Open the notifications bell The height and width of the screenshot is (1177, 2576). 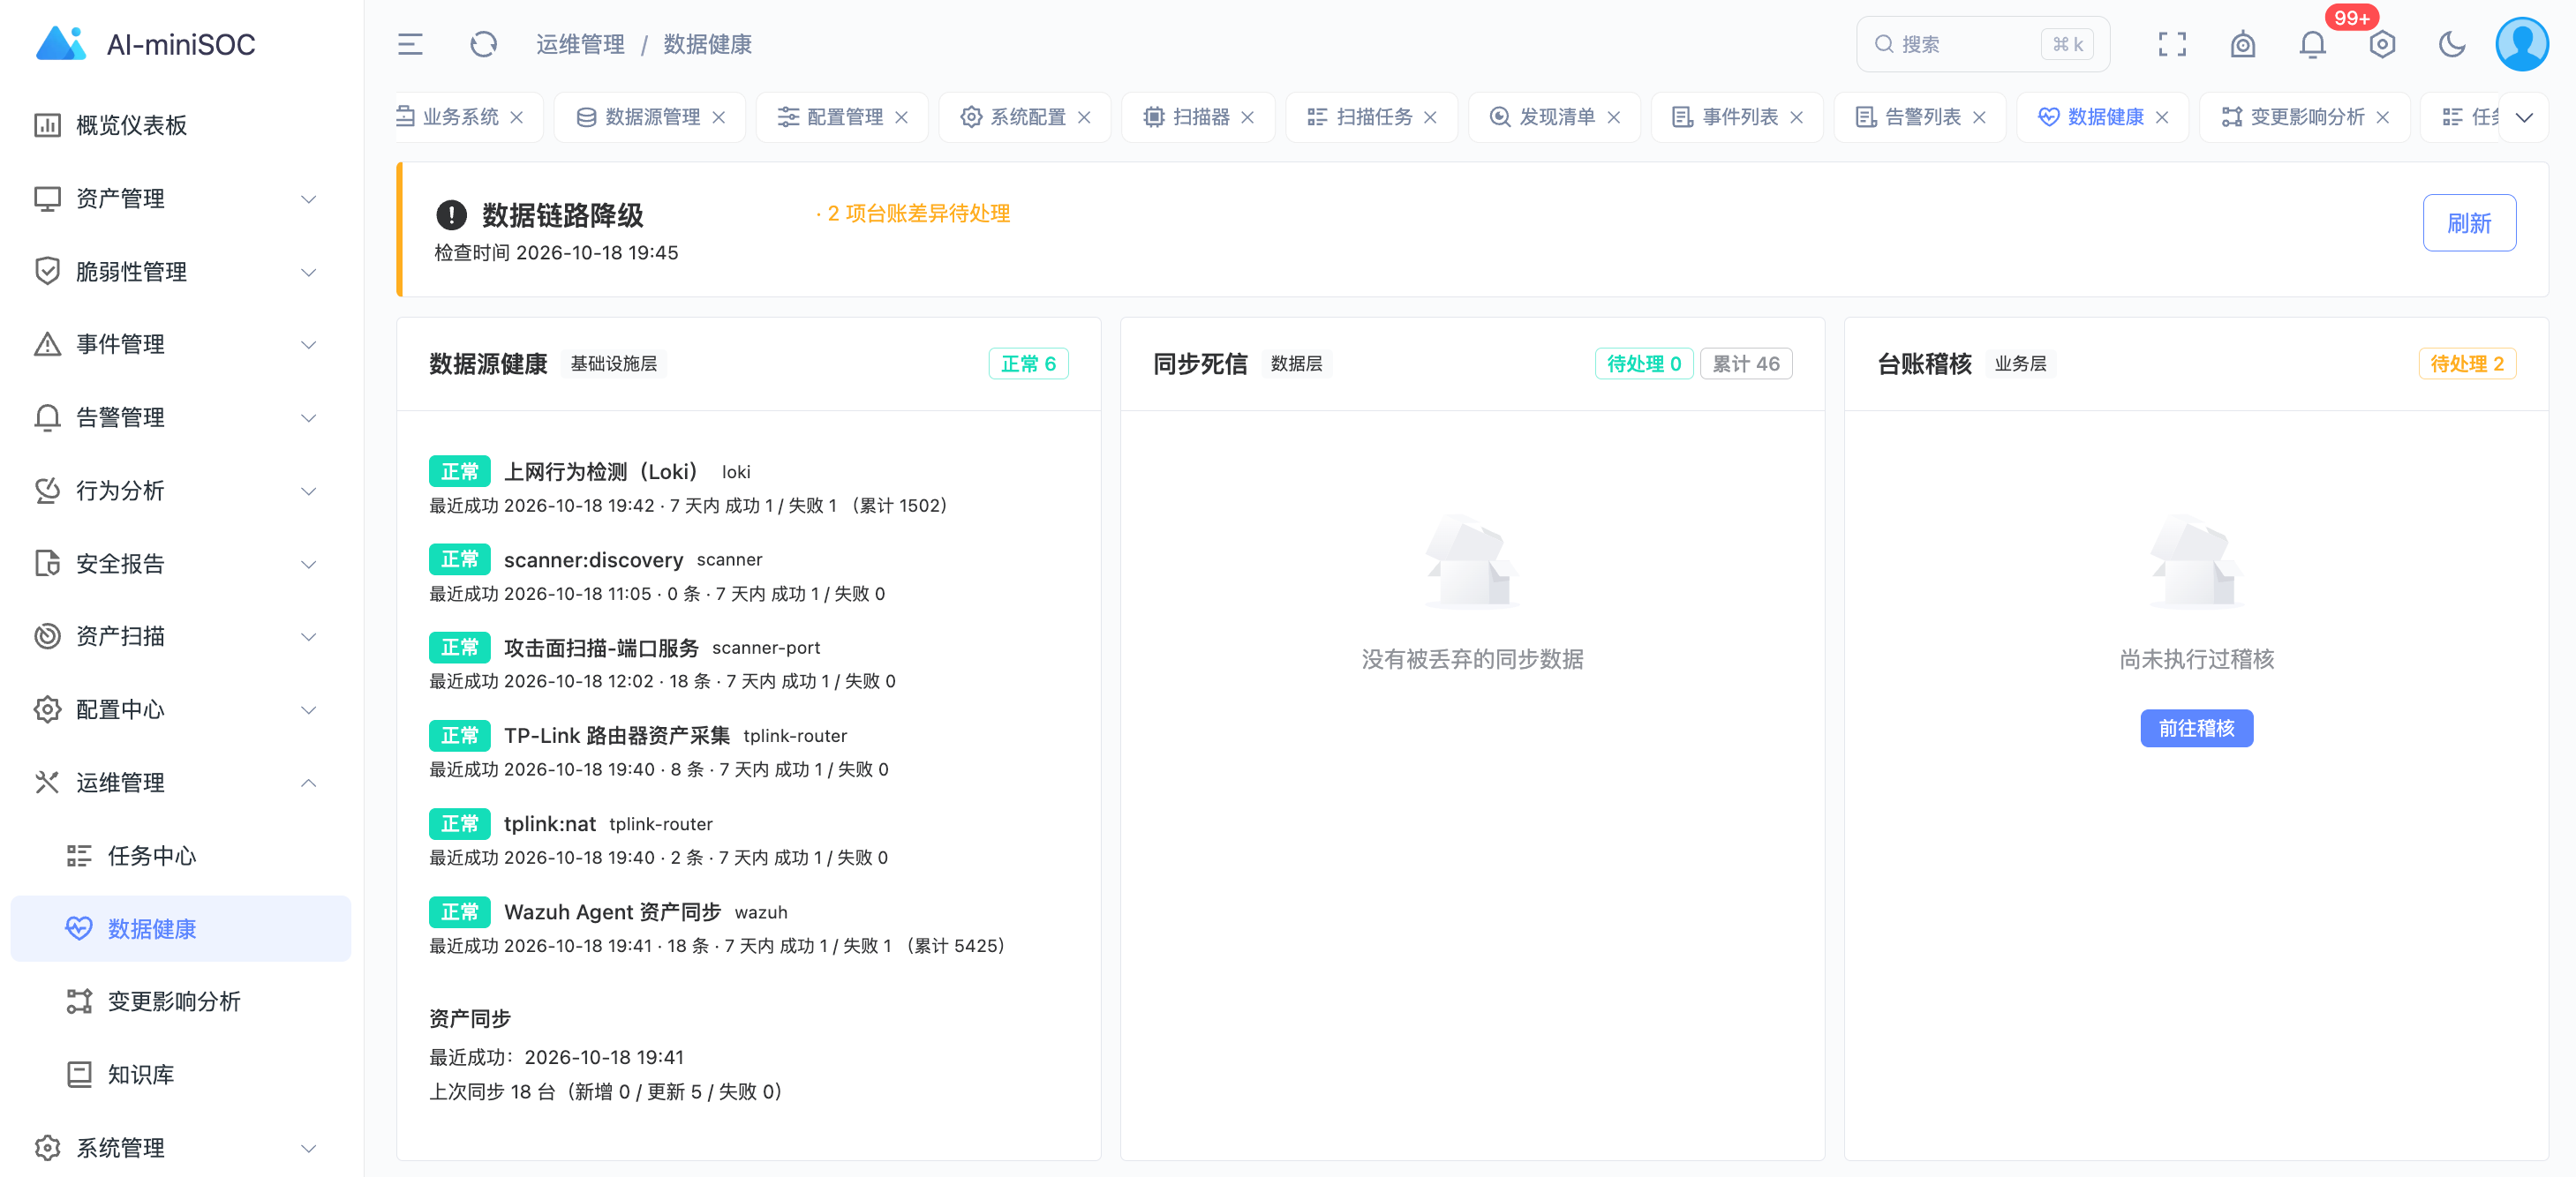(2312, 44)
